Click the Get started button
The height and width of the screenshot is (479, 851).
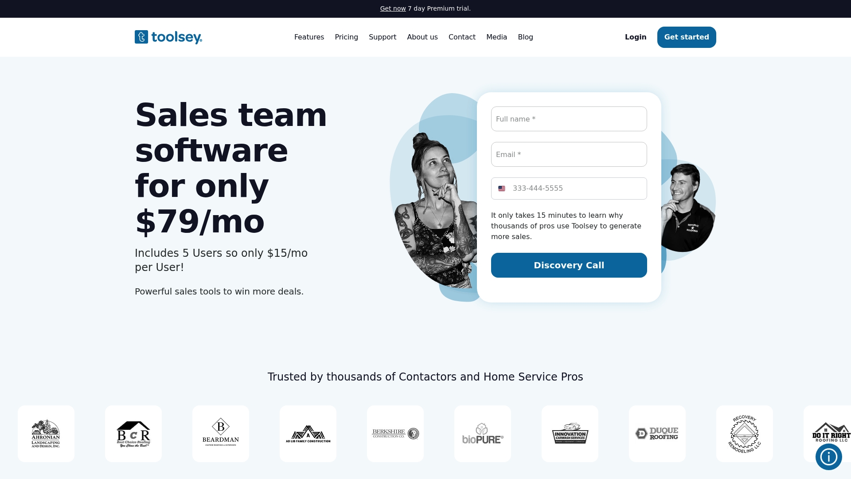(687, 37)
